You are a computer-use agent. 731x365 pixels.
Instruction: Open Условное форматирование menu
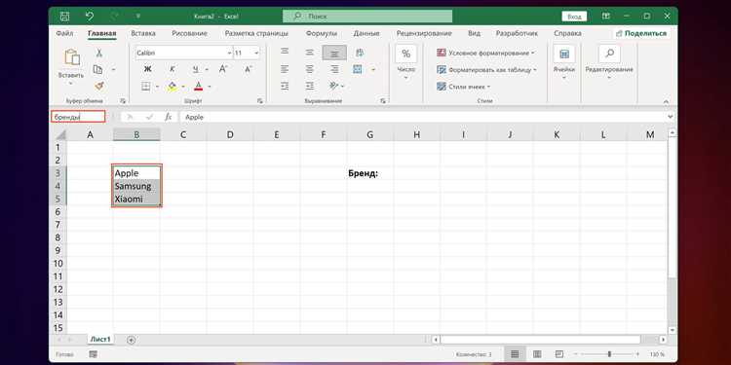(485, 54)
